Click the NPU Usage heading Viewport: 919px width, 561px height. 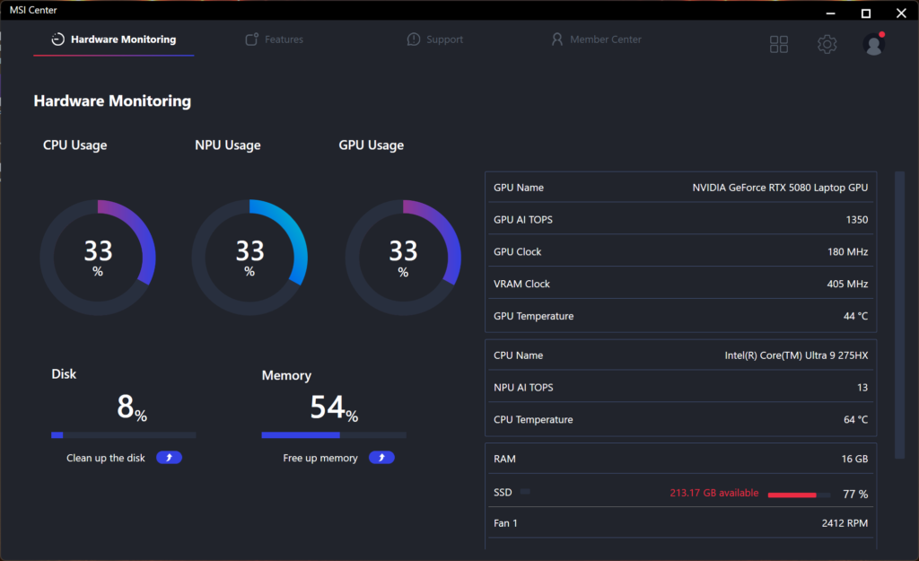coord(228,145)
